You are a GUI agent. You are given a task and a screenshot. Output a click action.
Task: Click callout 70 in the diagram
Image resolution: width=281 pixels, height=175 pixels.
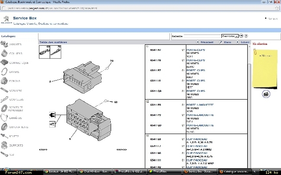[112, 61]
